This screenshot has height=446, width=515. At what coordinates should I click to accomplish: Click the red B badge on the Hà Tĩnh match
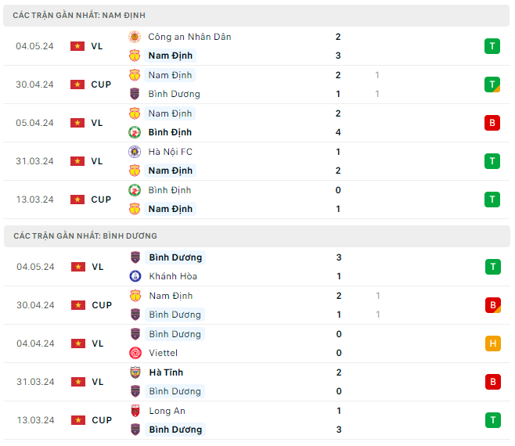(492, 382)
